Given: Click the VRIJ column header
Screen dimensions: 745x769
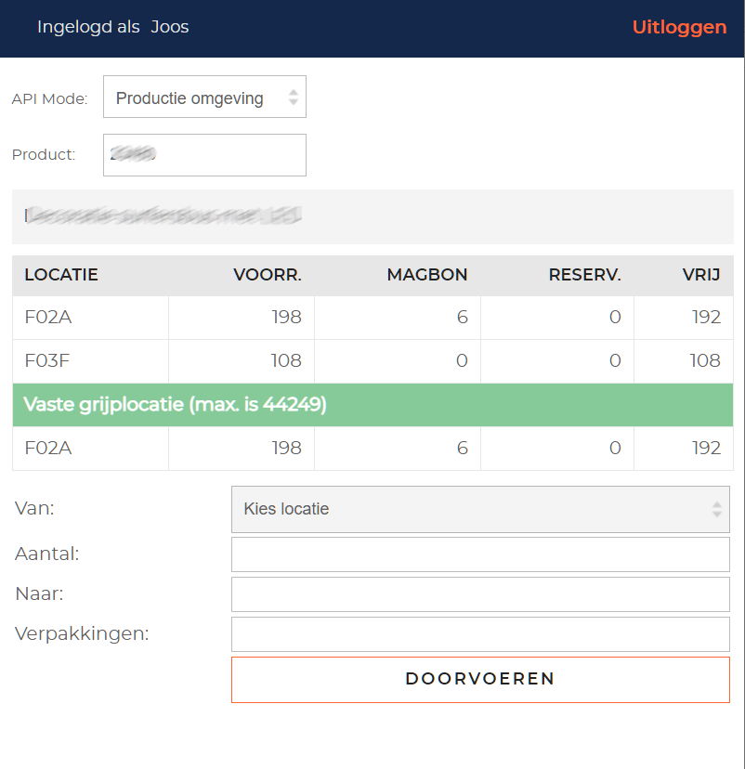Looking at the screenshot, I should (701, 275).
